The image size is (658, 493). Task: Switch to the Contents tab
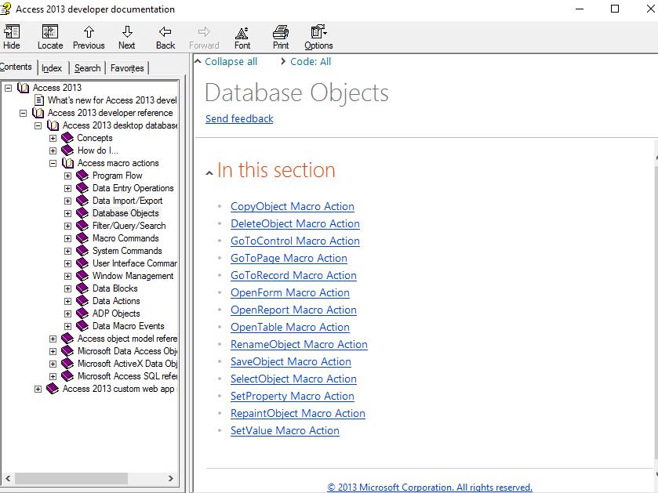pos(17,67)
